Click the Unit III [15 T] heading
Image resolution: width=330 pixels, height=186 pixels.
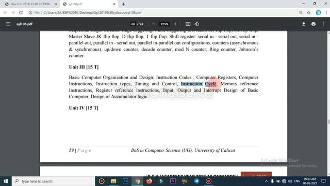click(x=84, y=67)
